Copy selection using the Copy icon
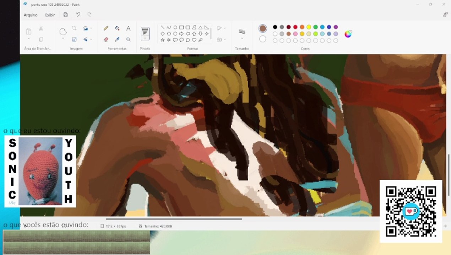The height and width of the screenshot is (255, 451). tap(41, 39)
